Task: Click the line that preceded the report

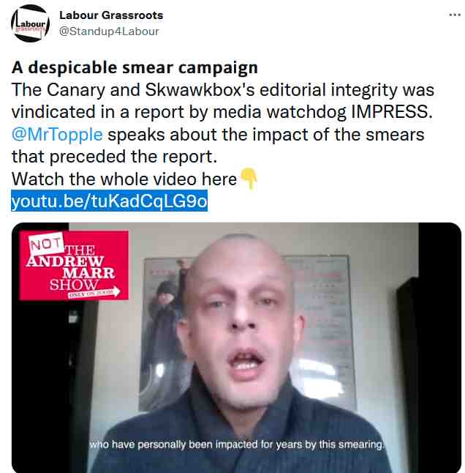Action: click(115, 157)
